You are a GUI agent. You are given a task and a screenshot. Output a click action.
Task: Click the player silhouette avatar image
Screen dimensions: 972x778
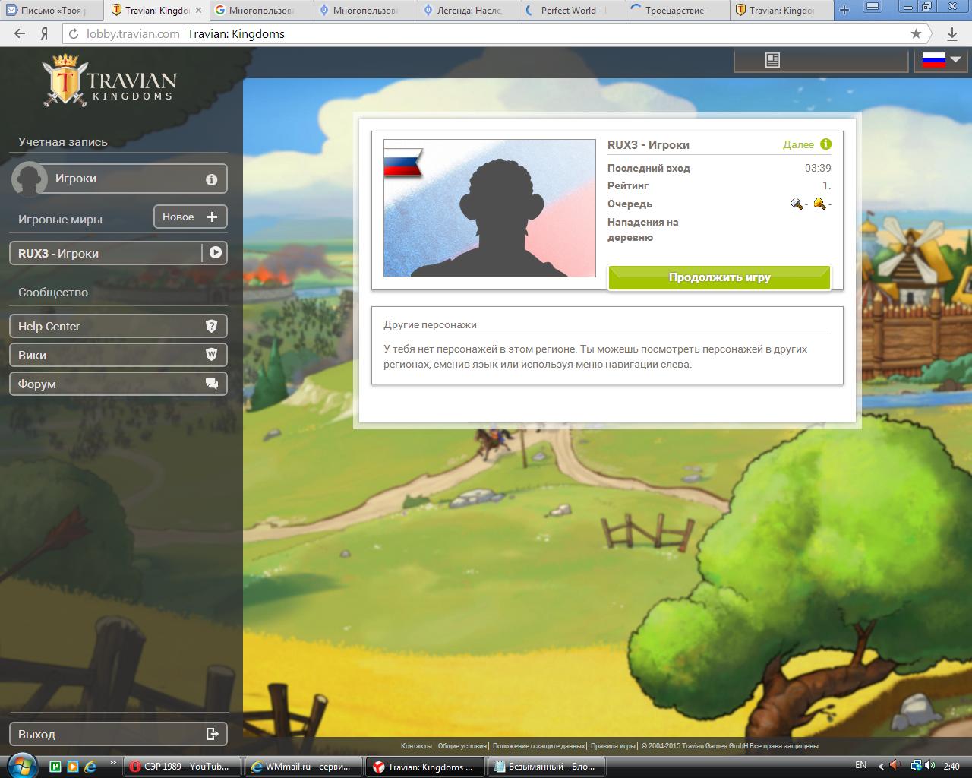(x=490, y=208)
